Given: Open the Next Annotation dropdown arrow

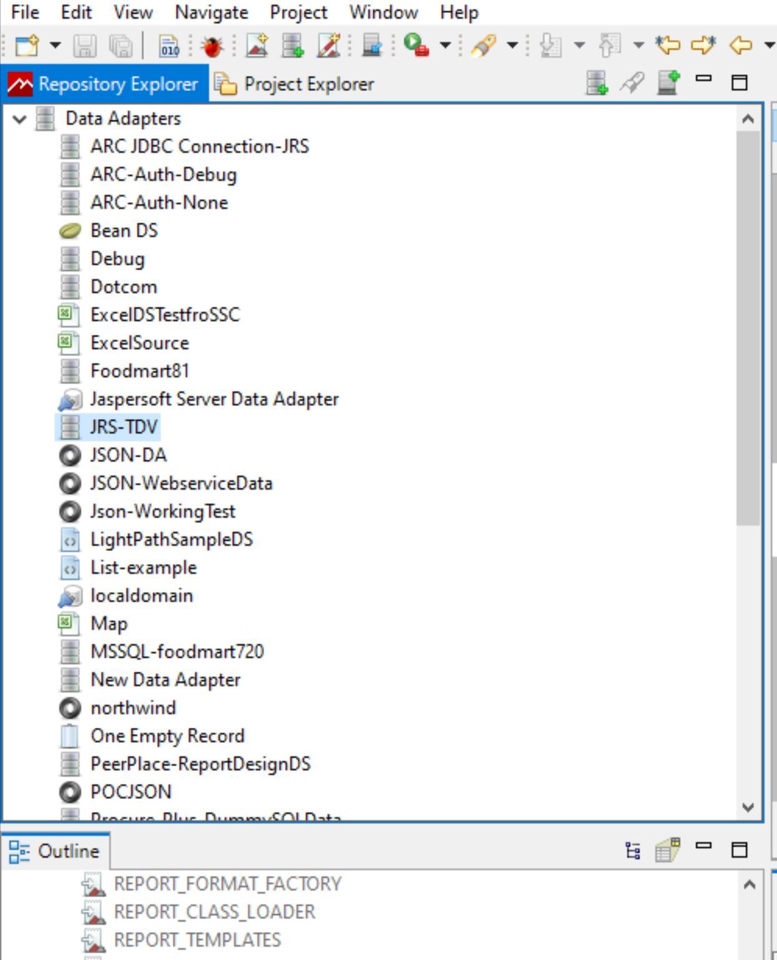Looking at the screenshot, I should coord(579,46).
